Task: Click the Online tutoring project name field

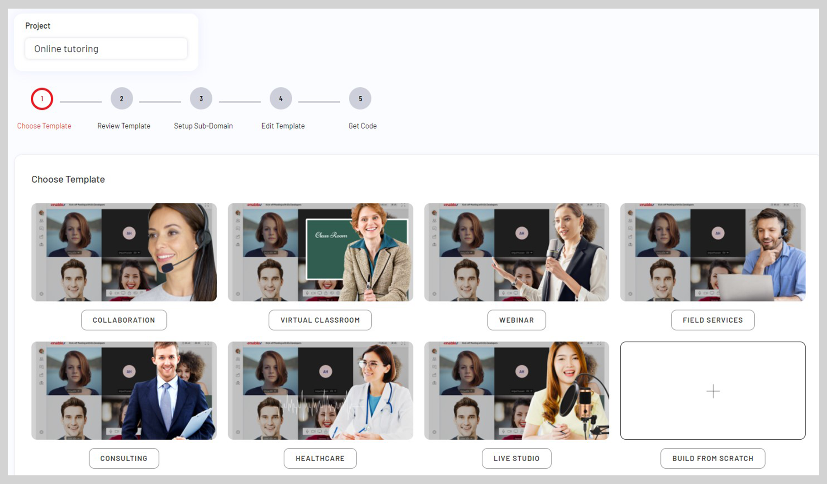Action: 106,48
